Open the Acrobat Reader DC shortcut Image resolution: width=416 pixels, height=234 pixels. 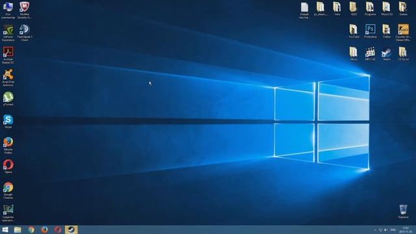tap(8, 55)
